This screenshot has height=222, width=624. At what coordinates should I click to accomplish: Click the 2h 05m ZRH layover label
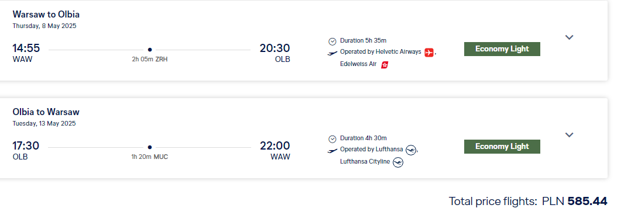[x=150, y=60]
